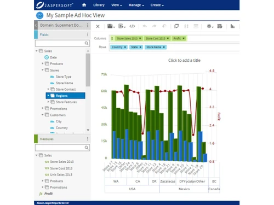Viewport: 274px width, 205px height.
Task: Click the Columns measures drag handle
Action: pos(112,38)
